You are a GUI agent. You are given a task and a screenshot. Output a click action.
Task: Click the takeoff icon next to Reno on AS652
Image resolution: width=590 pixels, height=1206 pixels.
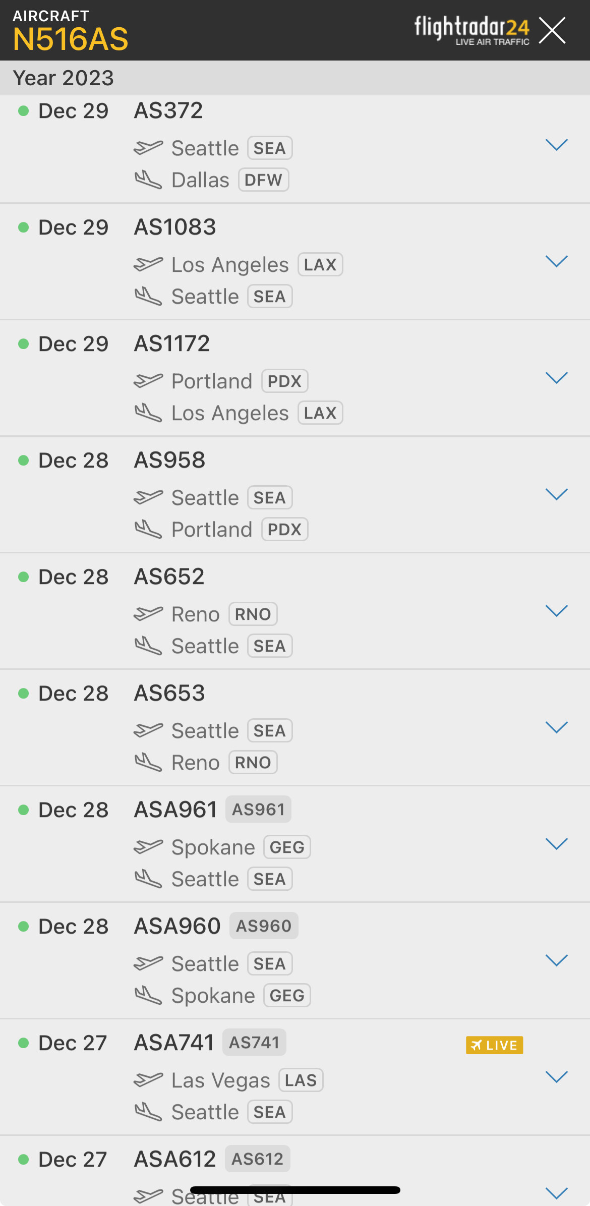[148, 614]
